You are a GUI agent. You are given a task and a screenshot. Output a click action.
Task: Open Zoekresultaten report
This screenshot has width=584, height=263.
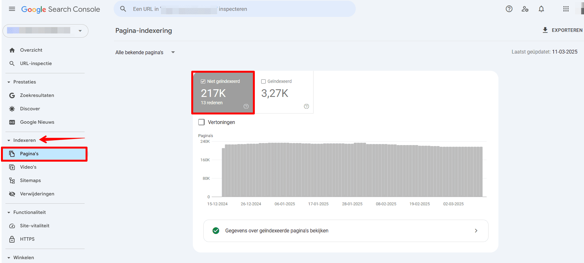pyautogui.click(x=37, y=95)
